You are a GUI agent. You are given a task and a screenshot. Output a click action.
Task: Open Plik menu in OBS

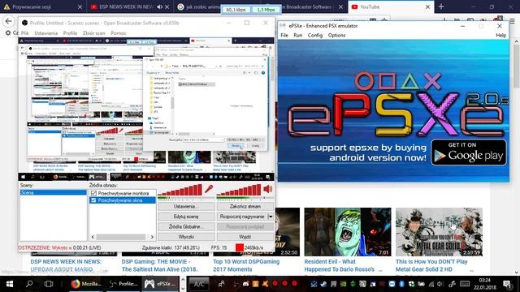point(25,33)
